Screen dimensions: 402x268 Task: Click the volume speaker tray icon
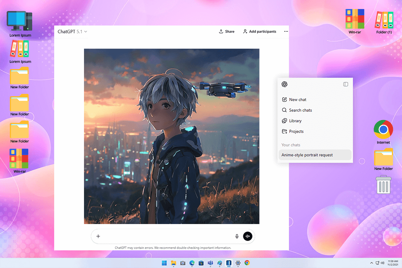[x=382, y=263]
